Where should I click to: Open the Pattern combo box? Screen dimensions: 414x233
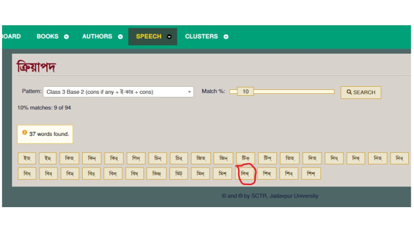pyautogui.click(x=118, y=92)
